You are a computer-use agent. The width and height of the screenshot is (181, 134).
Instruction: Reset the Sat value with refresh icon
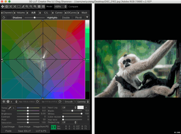click(x=60, y=102)
